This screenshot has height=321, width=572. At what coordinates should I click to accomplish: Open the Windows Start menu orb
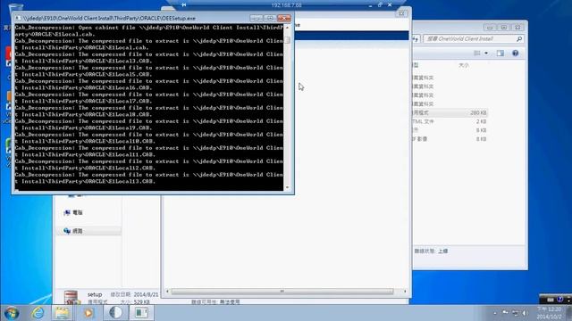click(12, 313)
